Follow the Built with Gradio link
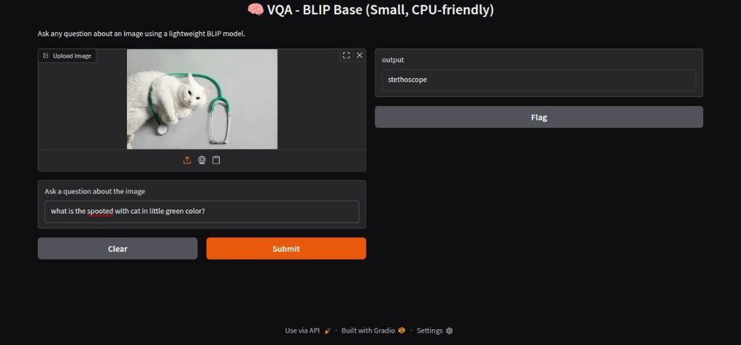The image size is (741, 345). (368, 331)
